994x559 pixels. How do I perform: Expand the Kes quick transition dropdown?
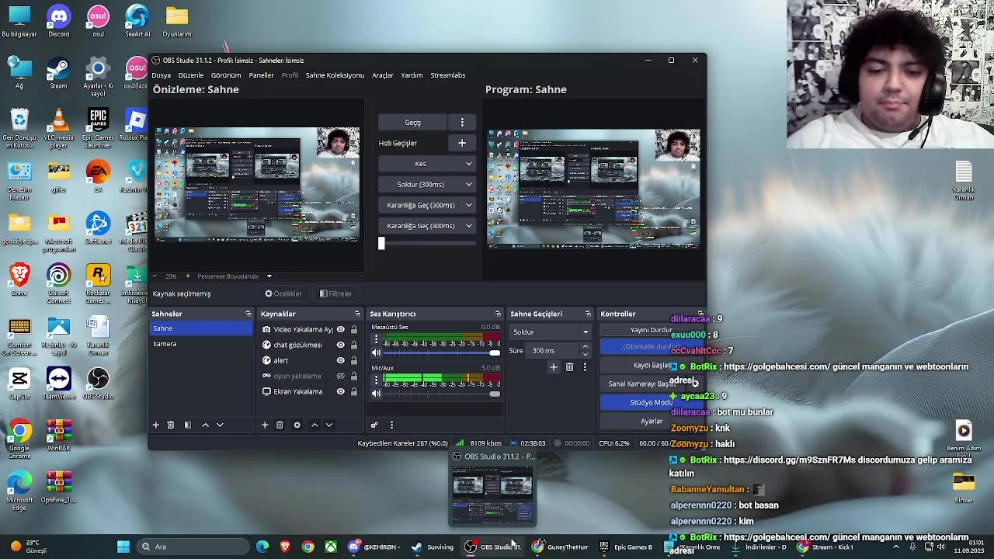468,164
